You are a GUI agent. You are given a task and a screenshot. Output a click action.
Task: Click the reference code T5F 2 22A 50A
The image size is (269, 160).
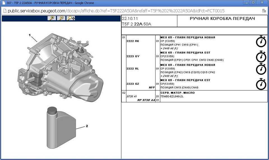136,24
